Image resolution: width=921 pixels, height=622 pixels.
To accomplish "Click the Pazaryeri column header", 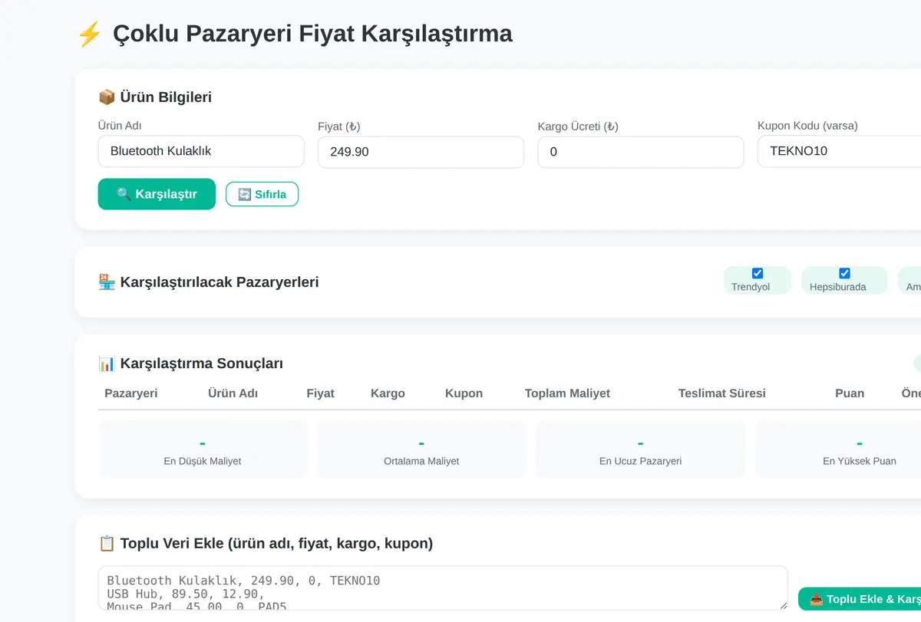I will (131, 393).
